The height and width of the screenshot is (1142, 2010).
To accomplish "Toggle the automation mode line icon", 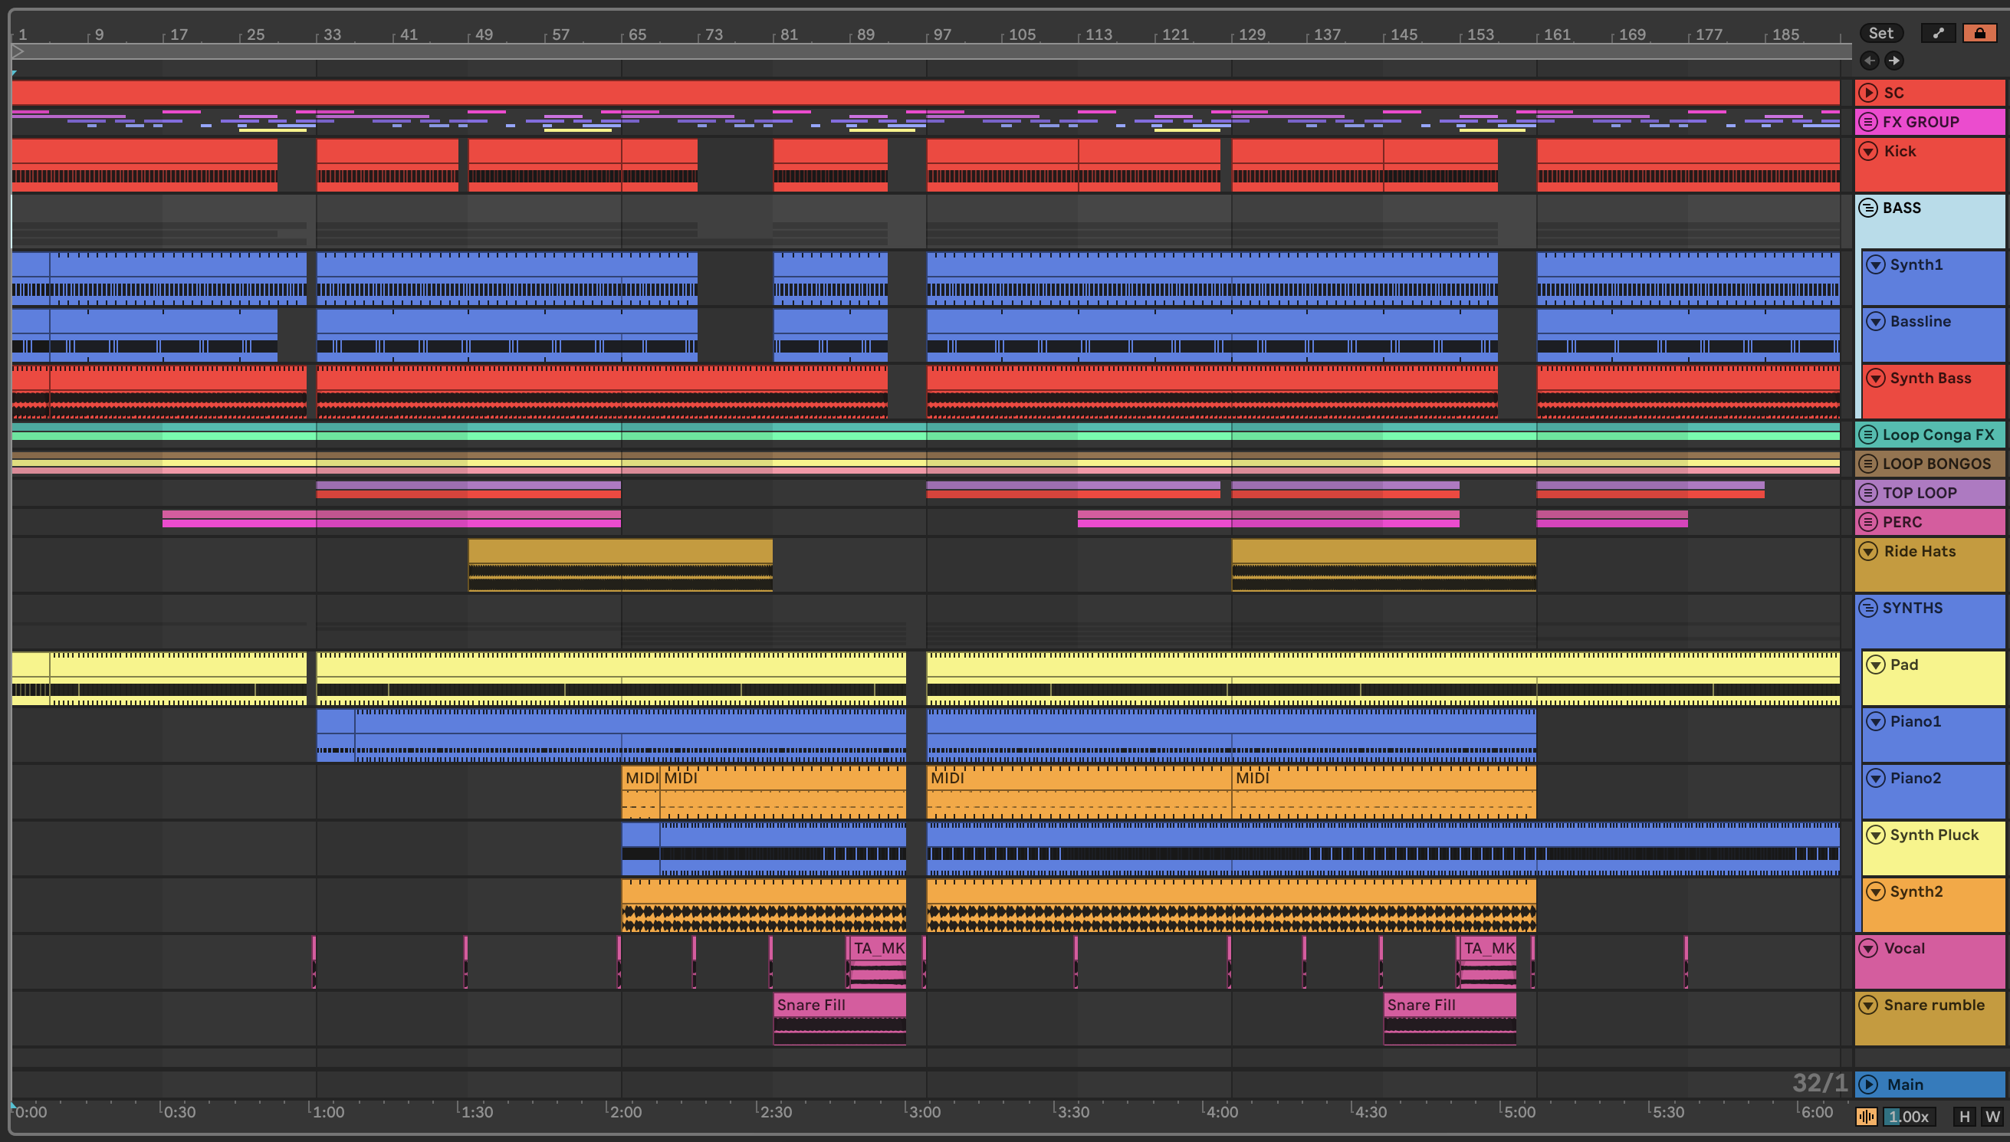I will 1938,33.
